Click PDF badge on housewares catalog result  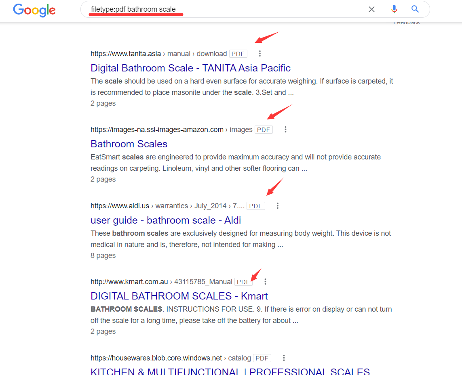click(x=262, y=358)
